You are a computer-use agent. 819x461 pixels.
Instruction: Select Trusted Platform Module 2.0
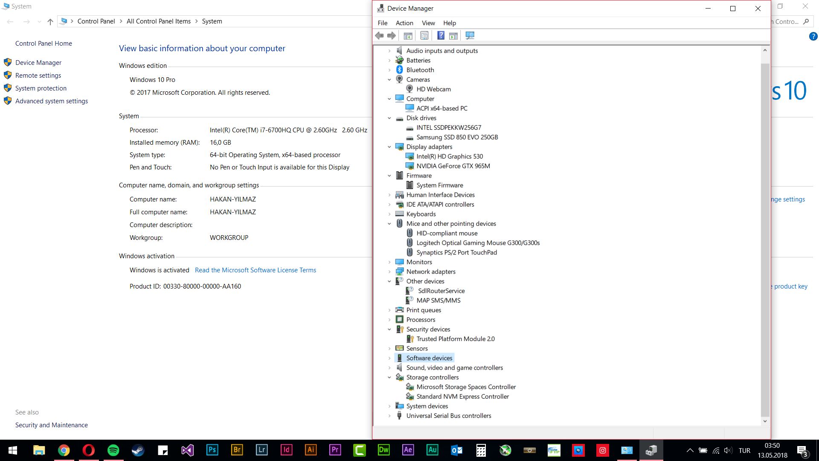coord(456,339)
